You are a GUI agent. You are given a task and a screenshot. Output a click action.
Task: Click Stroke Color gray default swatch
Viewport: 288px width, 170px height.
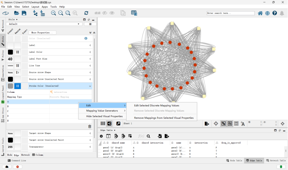(x=10, y=86)
